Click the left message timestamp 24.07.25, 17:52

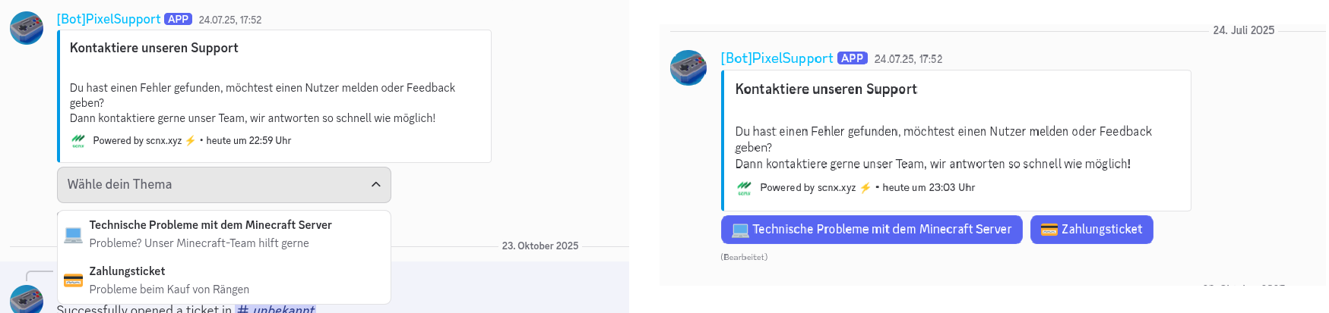pos(230,20)
